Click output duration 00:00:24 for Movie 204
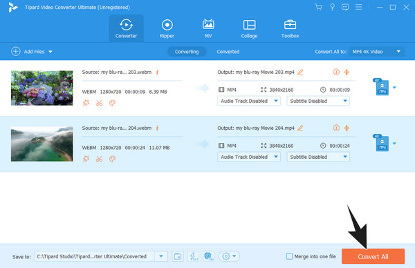 click(340, 146)
